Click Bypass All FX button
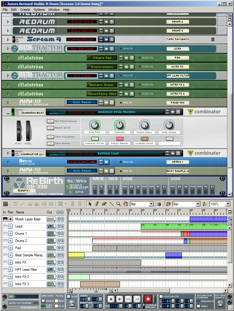The width and height of the screenshot is (234, 311). [50, 128]
